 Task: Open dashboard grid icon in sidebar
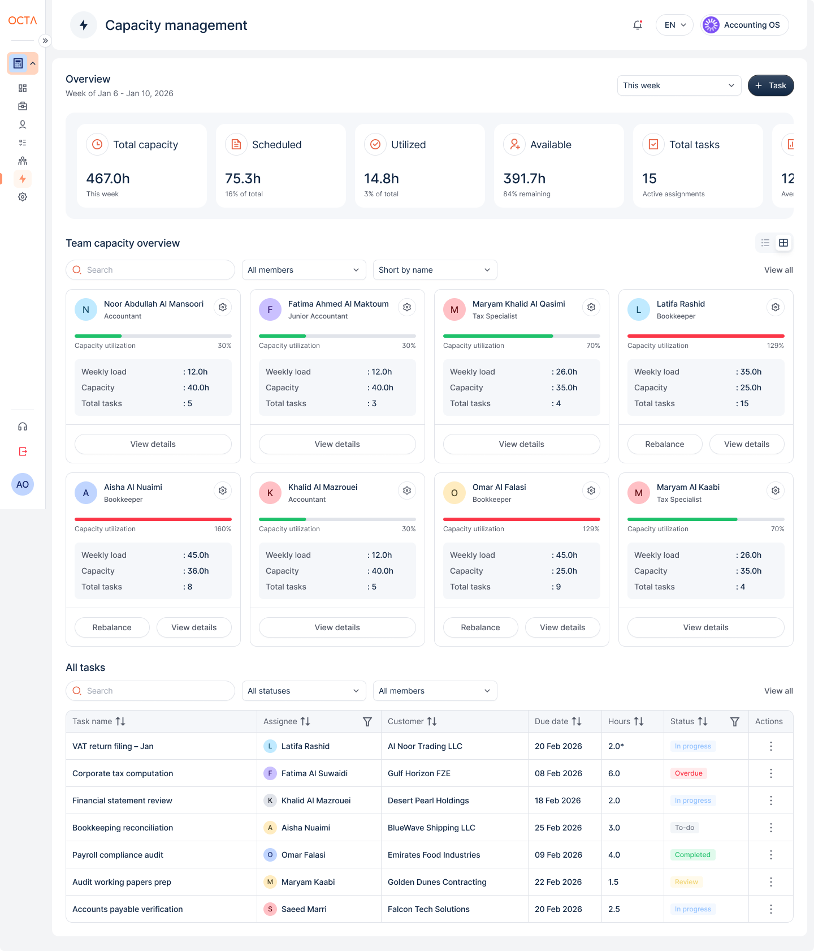[x=23, y=88]
